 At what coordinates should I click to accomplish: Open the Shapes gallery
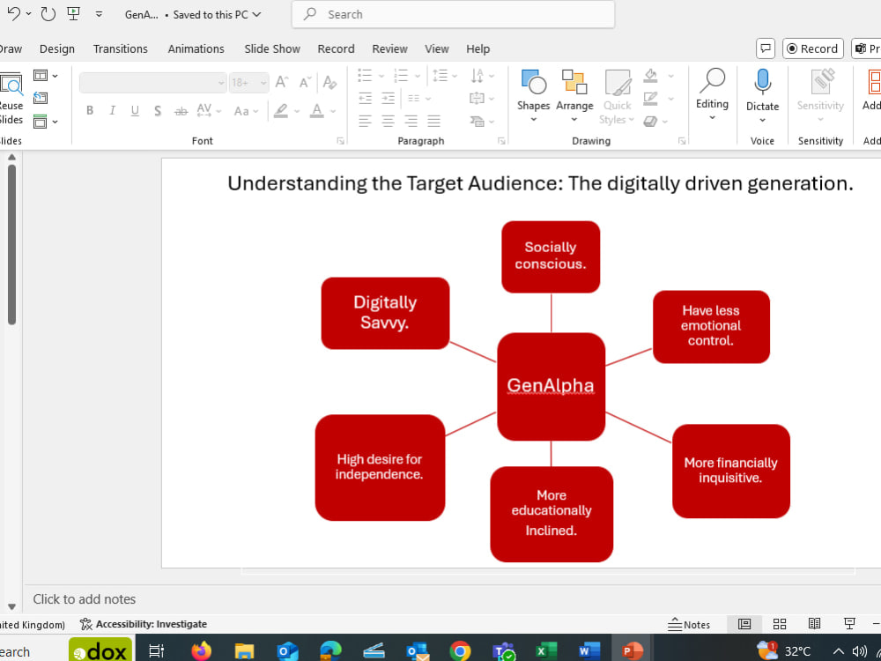(533, 97)
